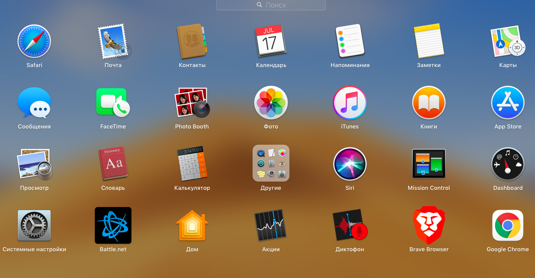Open the Контакты address book

tap(192, 41)
